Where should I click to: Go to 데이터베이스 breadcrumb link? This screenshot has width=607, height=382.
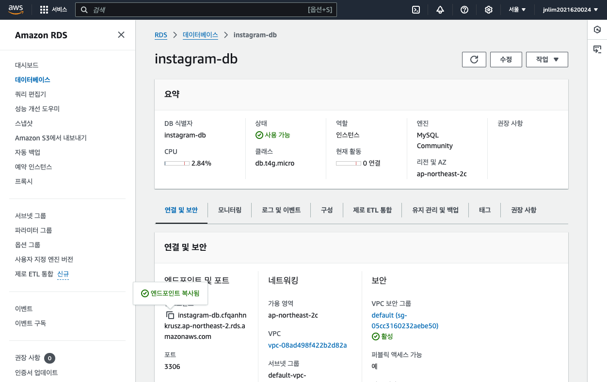point(200,35)
